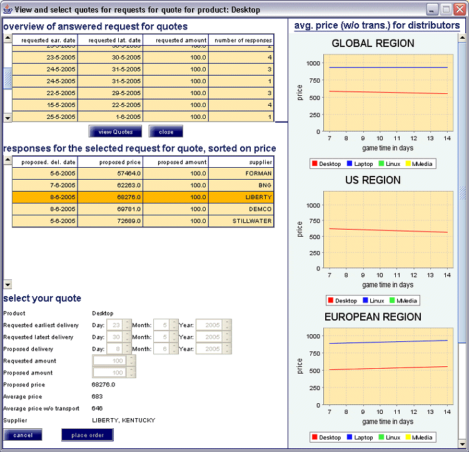Sort by requested ear. date column header

click(45, 40)
